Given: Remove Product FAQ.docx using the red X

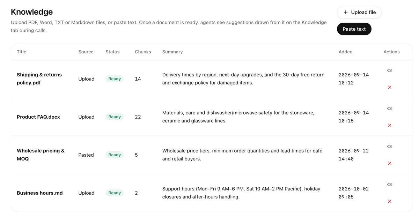Looking at the screenshot, I should pyautogui.click(x=390, y=125).
